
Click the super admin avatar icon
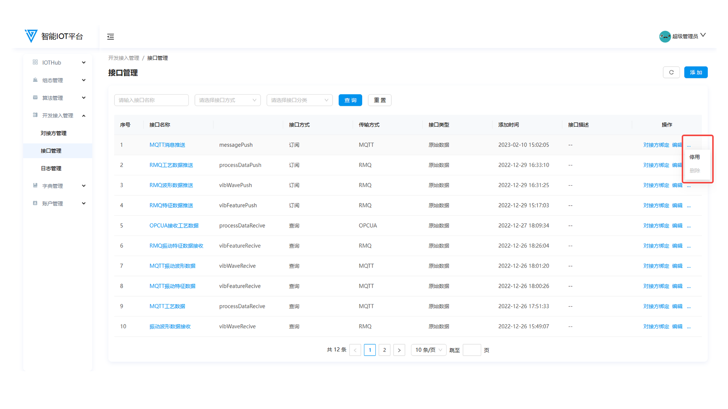[x=665, y=36]
